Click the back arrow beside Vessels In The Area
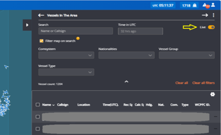Screen dimensions: 221x135 [x=41, y=15]
